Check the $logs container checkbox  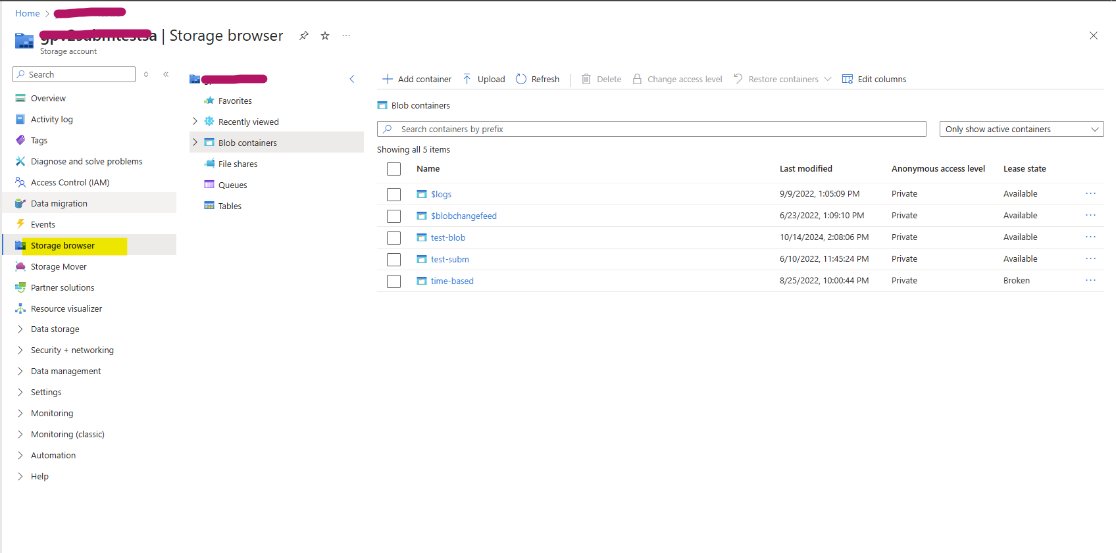pyautogui.click(x=393, y=195)
